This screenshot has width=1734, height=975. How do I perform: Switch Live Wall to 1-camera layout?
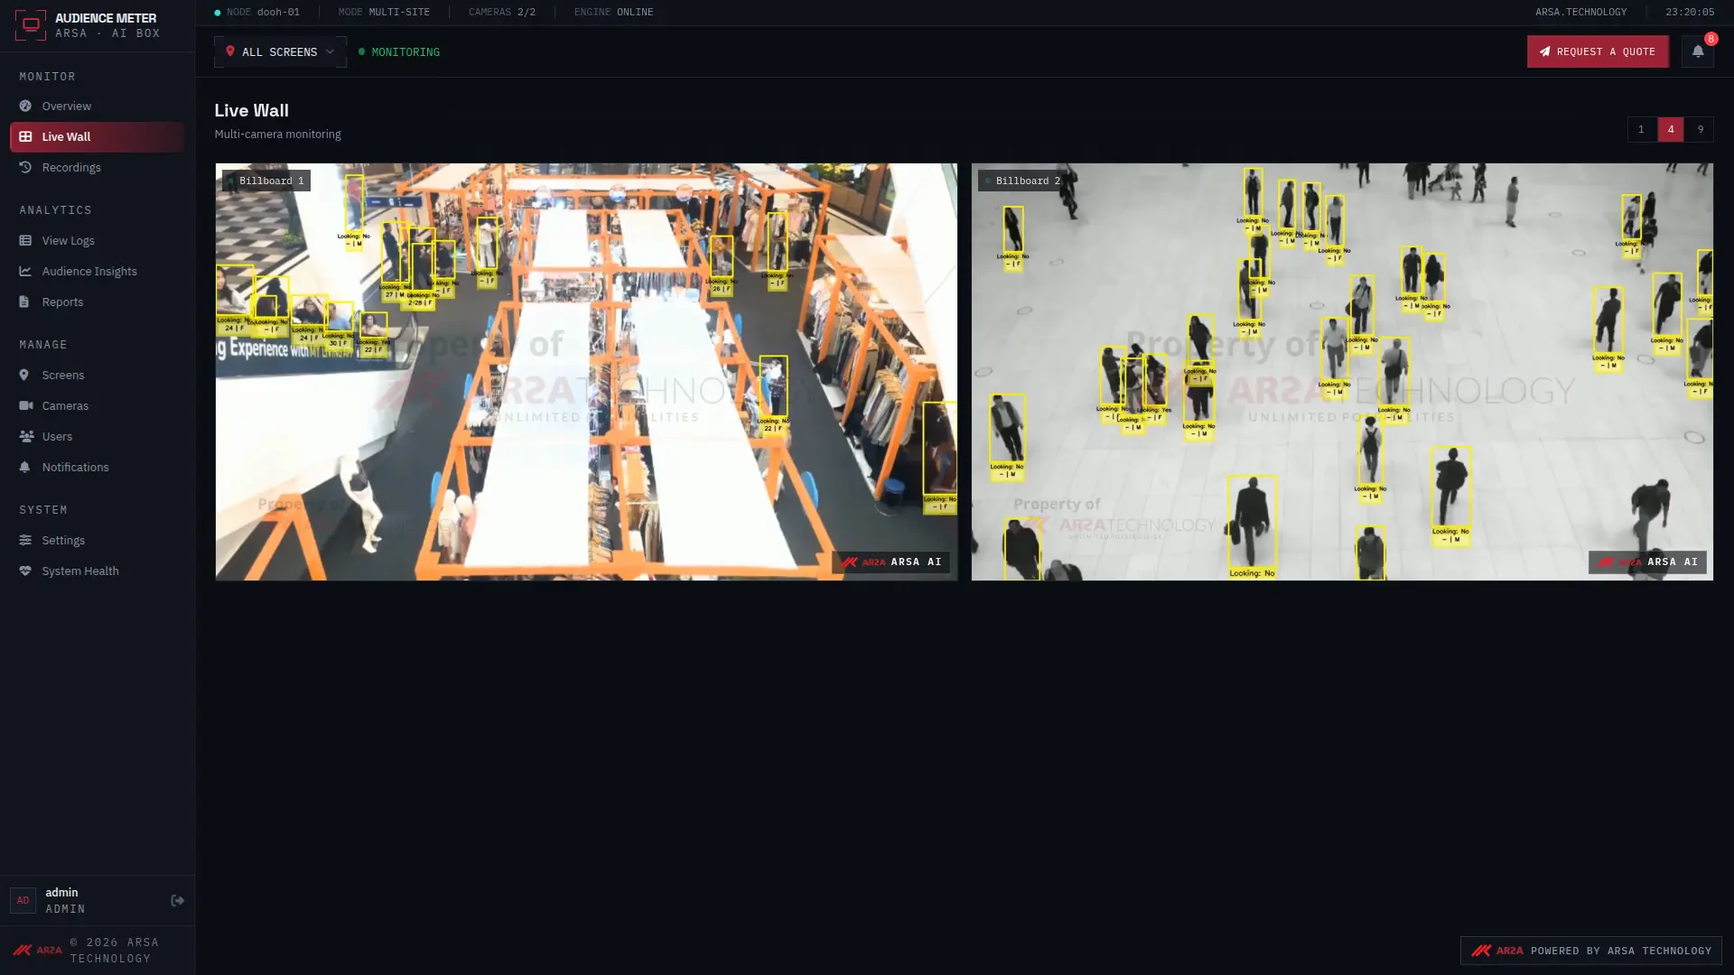[1641, 129]
